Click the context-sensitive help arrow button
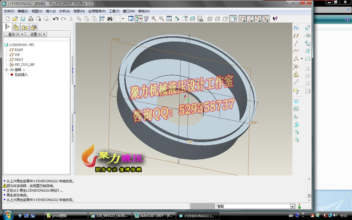 275,18
